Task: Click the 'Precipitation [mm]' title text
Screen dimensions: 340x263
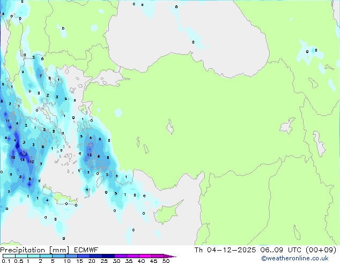Action: pos(34,250)
